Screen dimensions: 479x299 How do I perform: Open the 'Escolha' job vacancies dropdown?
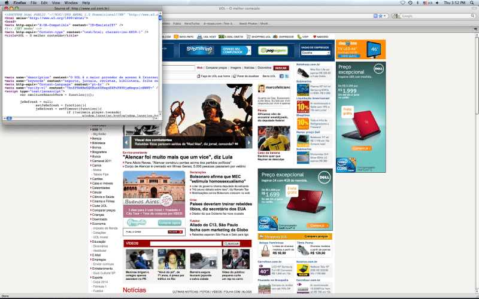316,53
